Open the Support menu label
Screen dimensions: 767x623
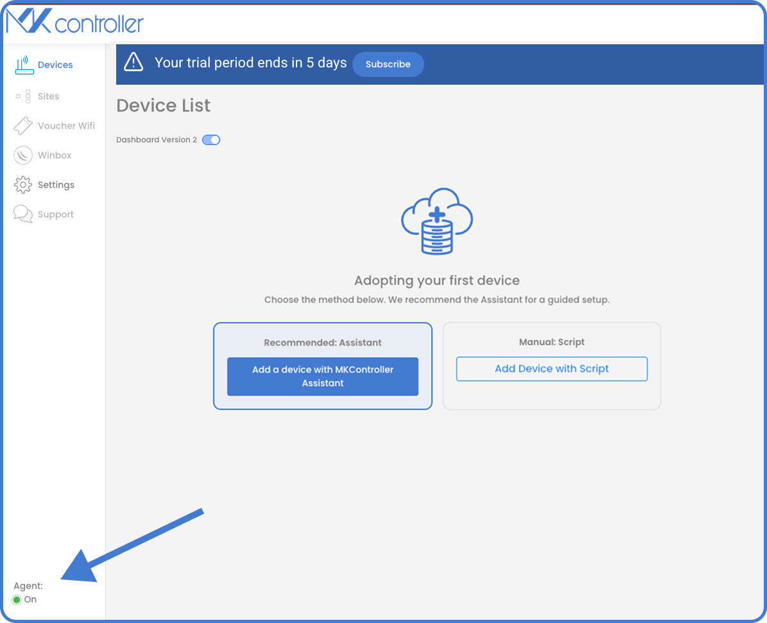point(55,214)
